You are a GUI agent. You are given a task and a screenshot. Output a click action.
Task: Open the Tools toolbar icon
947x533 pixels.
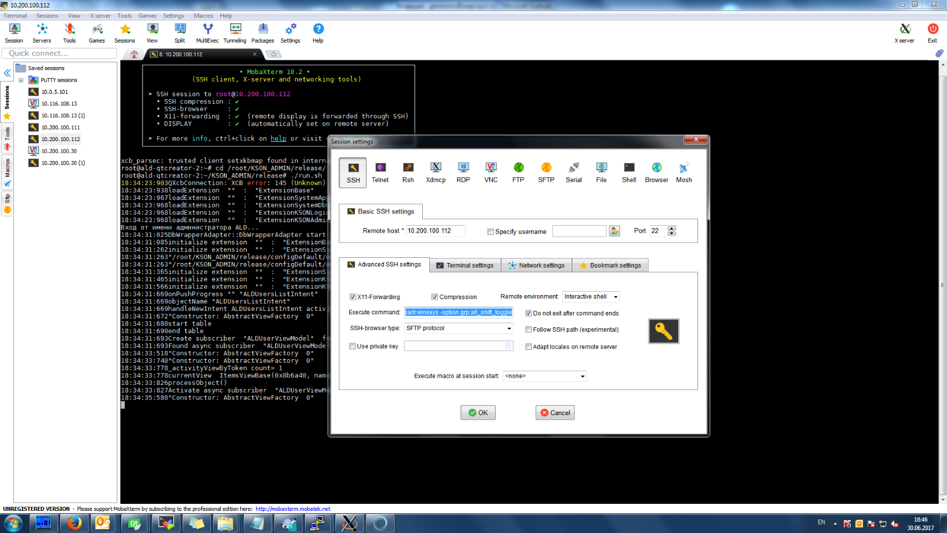(x=69, y=33)
